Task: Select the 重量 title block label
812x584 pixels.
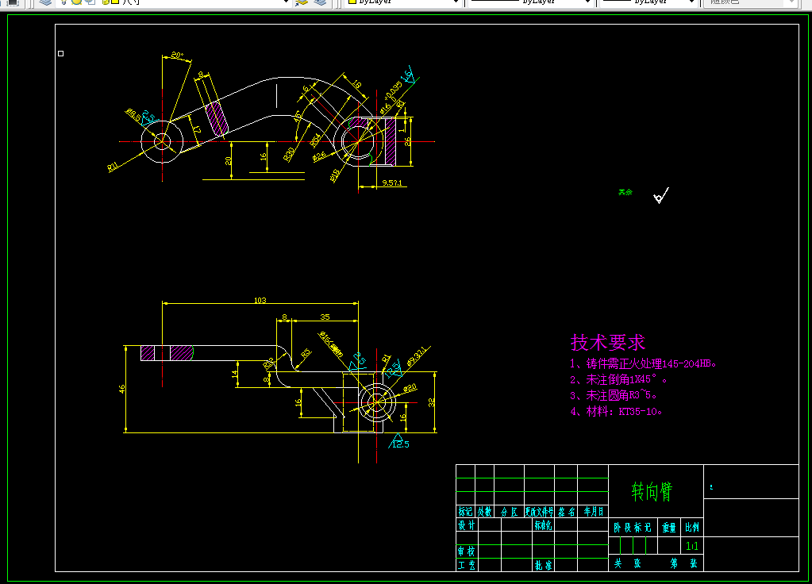Action: click(x=668, y=528)
